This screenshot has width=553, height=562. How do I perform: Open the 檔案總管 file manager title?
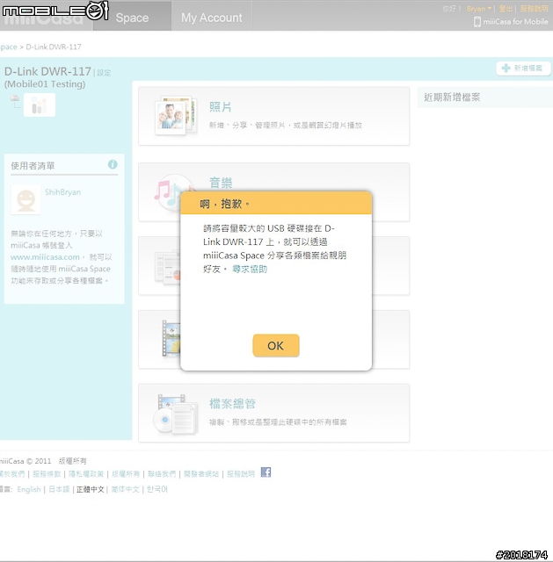click(x=232, y=404)
